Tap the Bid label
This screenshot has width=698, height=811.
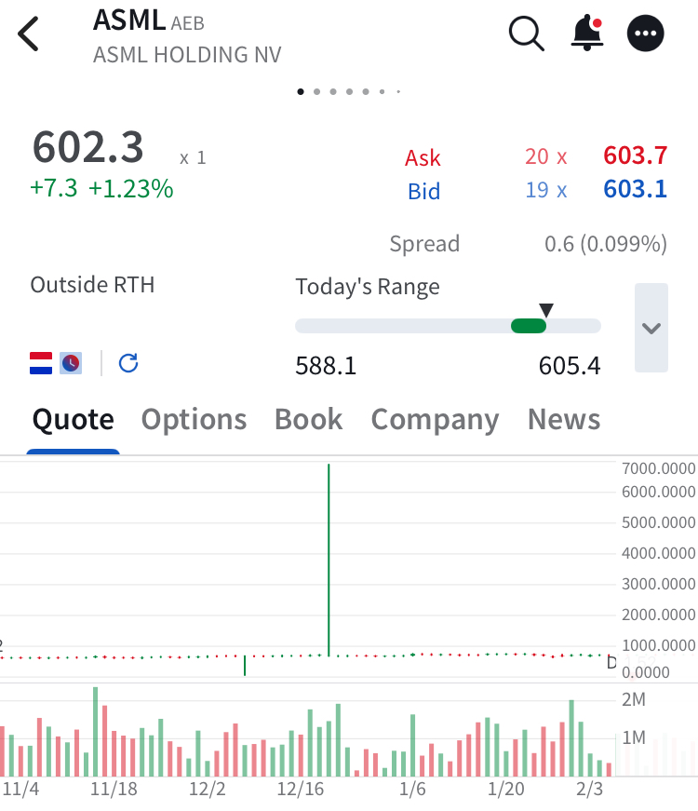424,192
